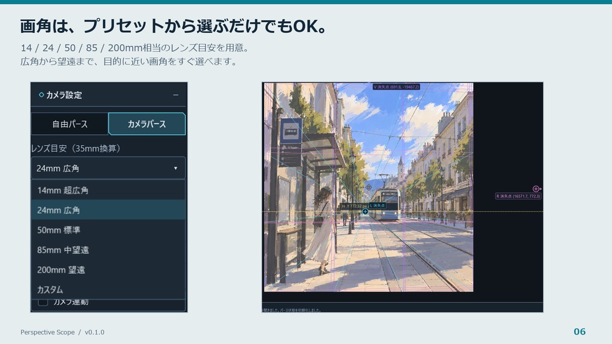Click the diamond icon beside カメラ設定

[41, 95]
